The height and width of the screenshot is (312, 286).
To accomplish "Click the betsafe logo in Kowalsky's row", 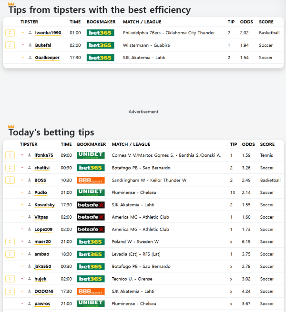I will (x=91, y=205).
